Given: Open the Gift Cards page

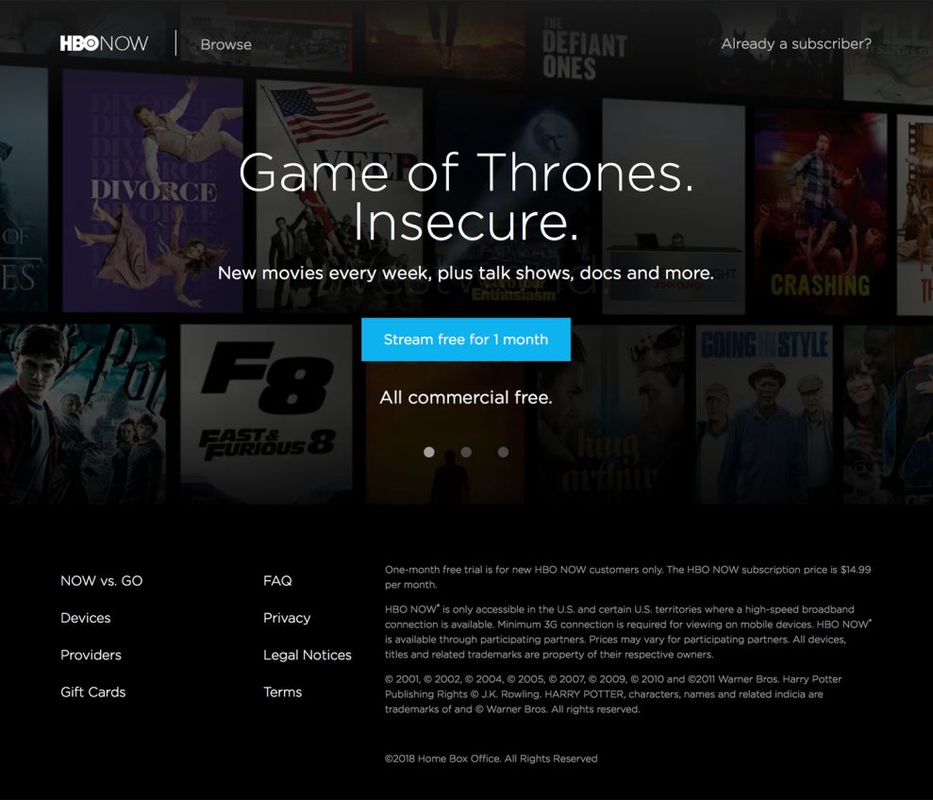Looking at the screenshot, I should click(92, 692).
